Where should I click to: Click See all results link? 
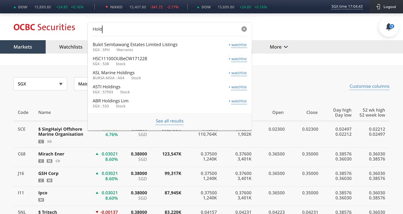tap(170, 121)
